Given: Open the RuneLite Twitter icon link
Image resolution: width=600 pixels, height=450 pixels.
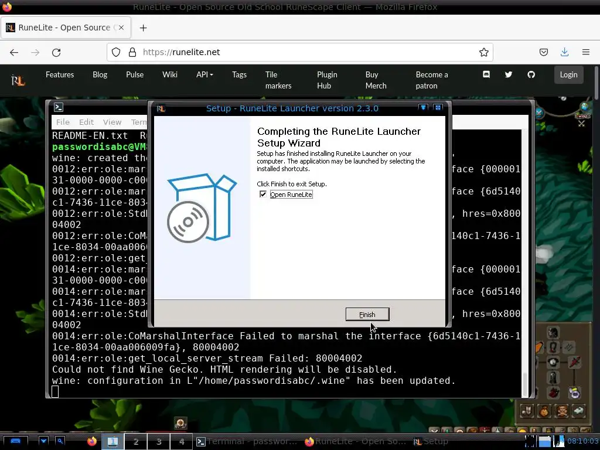Looking at the screenshot, I should tap(509, 74).
